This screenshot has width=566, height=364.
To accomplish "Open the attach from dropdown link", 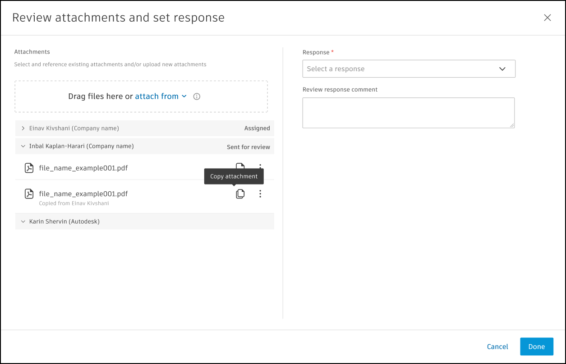I will (x=161, y=96).
